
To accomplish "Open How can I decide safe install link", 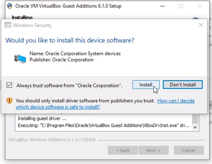I will coord(105,104).
